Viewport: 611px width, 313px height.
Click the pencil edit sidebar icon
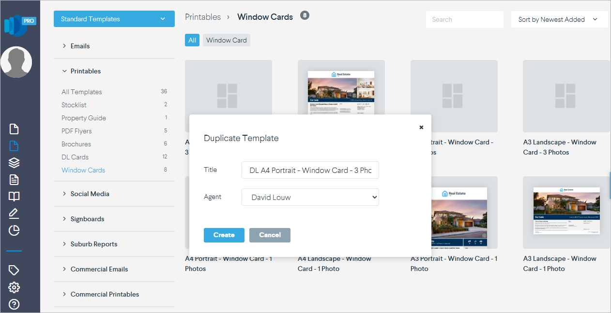coord(14,213)
